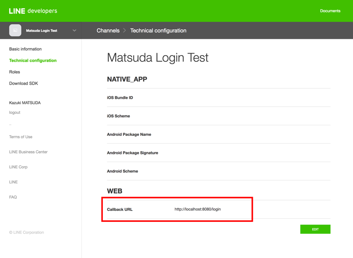This screenshot has width=353, height=258.
Task: Click the WEB section heading
Action: tap(115, 191)
